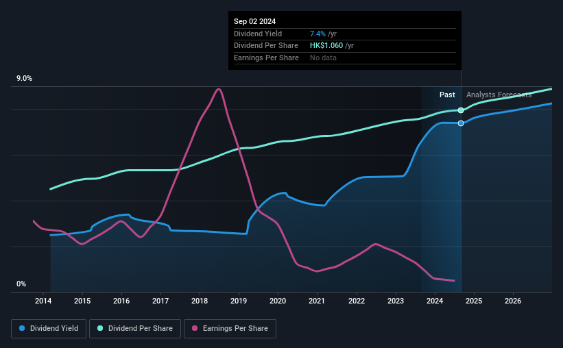Click the 2014 x-axis year label
Image resolution: width=563 pixels, height=348 pixels.
point(43,301)
